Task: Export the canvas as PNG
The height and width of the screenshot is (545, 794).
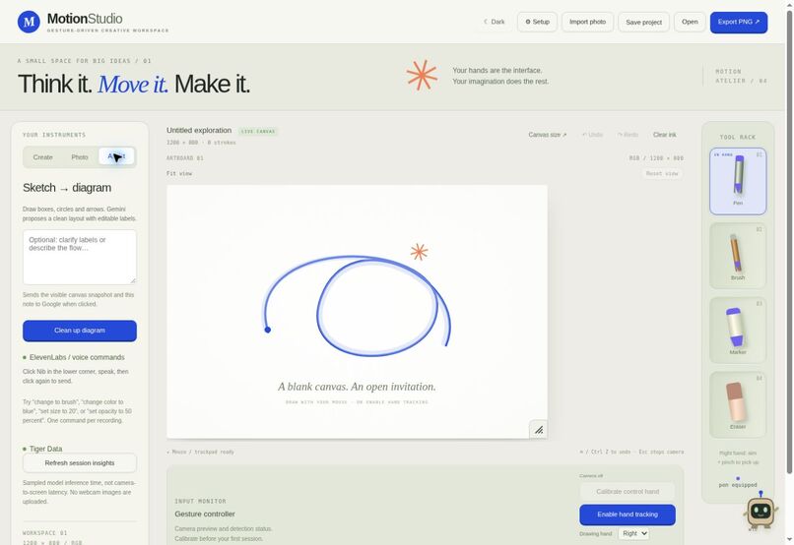Action: point(739,23)
